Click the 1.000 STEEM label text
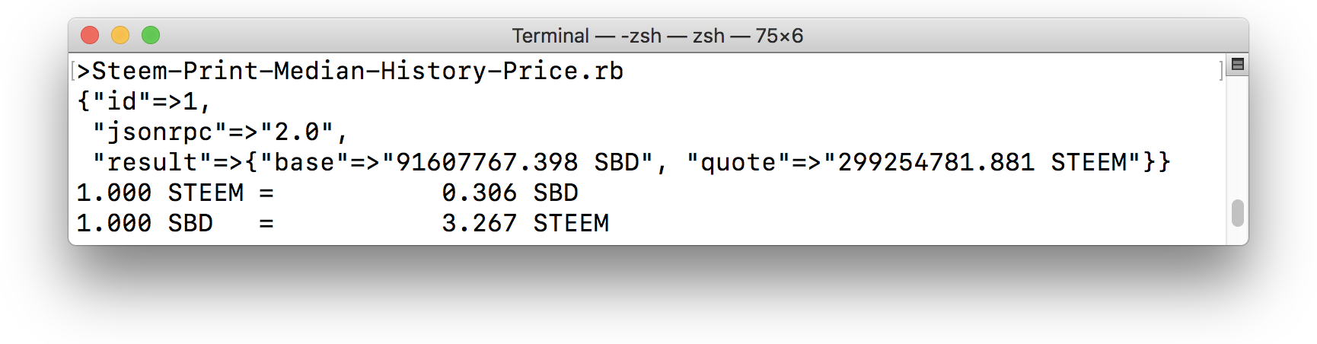 pyautogui.click(x=160, y=193)
